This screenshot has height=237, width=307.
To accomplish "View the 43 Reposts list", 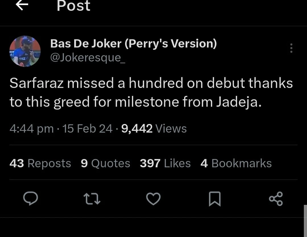I will click(x=40, y=163).
